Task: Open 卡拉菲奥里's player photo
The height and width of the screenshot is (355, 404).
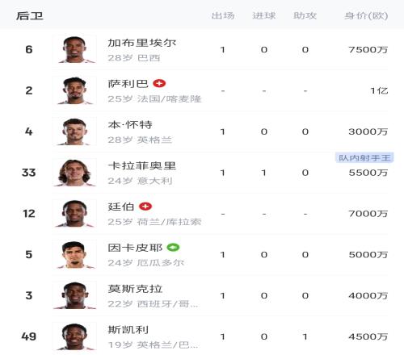Action: (74, 173)
